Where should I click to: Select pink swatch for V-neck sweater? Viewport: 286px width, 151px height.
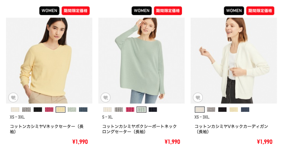(x=49, y=110)
